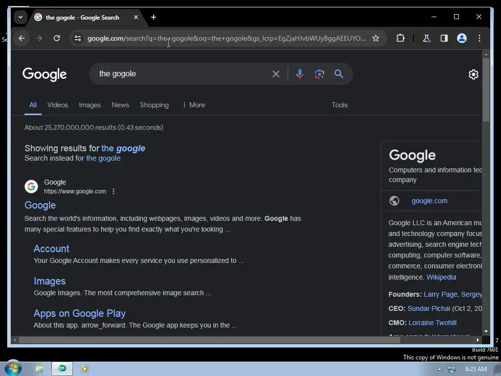Close the 'the gogole - Google Search' tab
Image resolution: width=501 pixels, height=376 pixels.
tap(136, 17)
